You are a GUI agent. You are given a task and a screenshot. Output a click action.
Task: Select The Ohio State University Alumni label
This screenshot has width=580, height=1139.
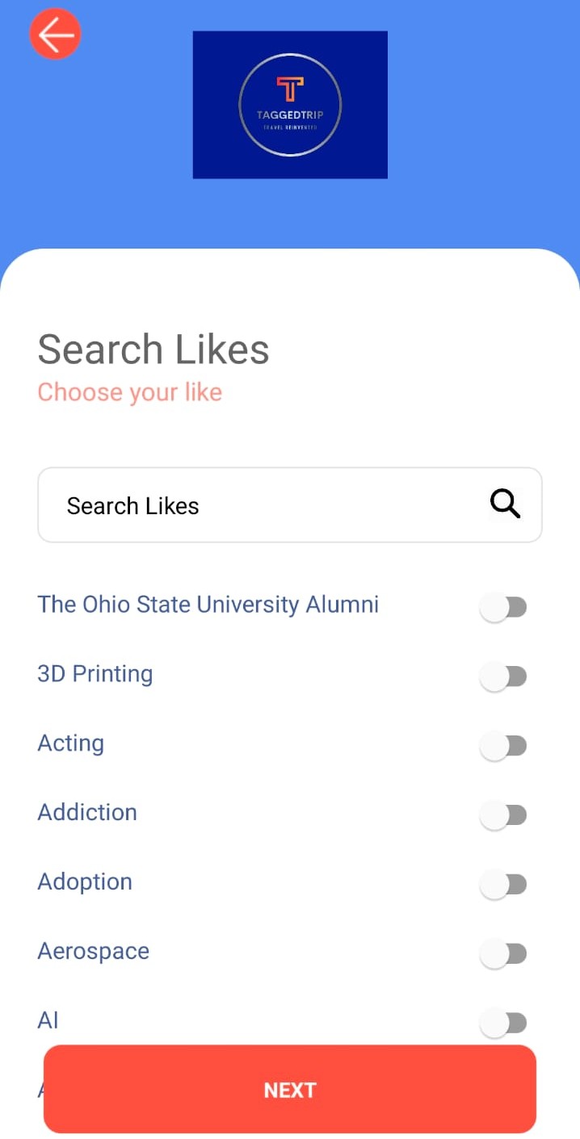[x=208, y=604]
